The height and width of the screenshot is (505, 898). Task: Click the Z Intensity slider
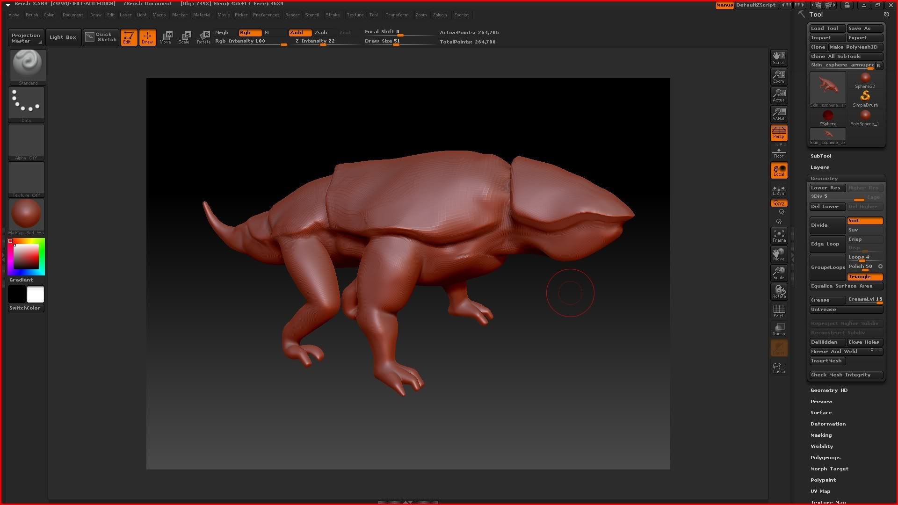323,41
